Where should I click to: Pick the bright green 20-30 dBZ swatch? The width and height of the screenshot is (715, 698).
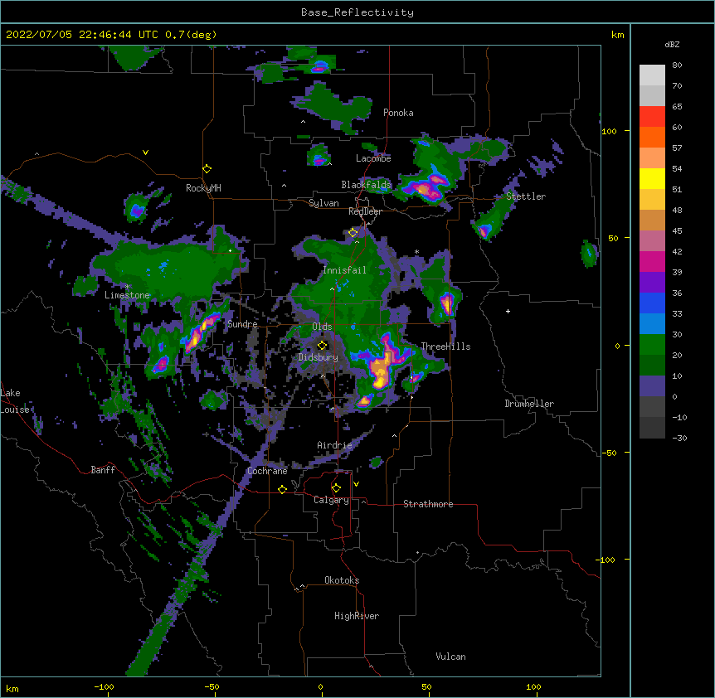pyautogui.click(x=652, y=345)
